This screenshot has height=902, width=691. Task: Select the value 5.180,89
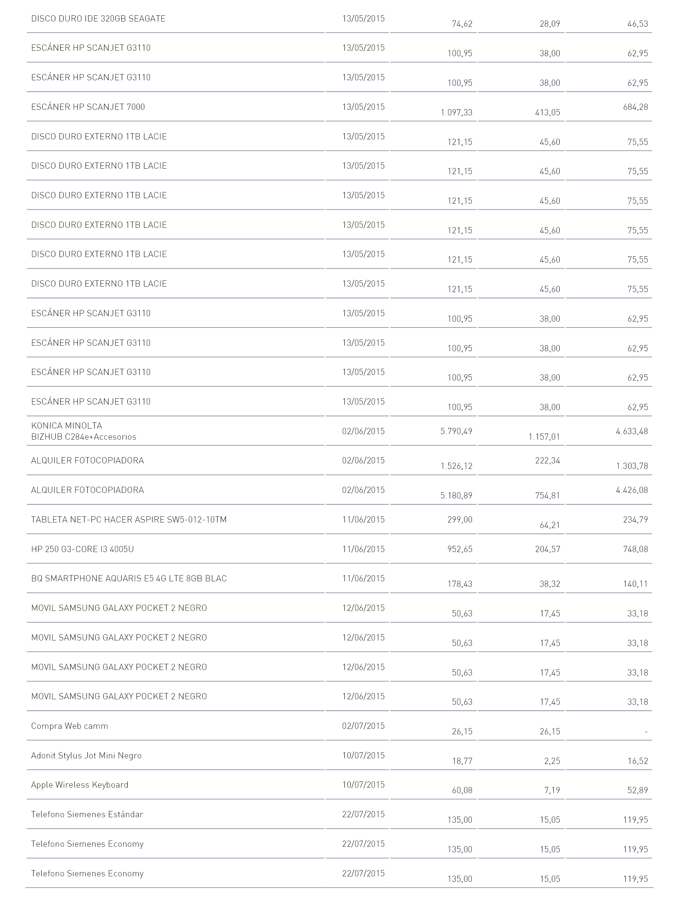457,496
